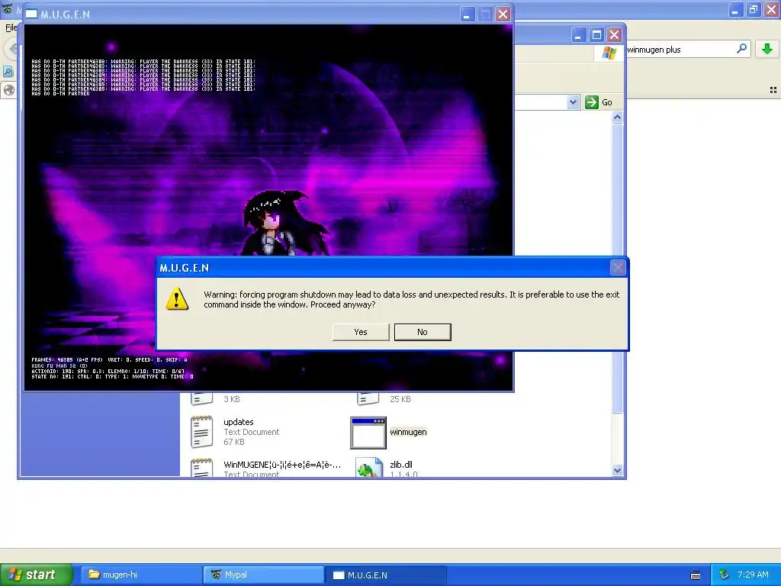
Task: Select the WinMUGENE text document name
Action: pos(282,465)
